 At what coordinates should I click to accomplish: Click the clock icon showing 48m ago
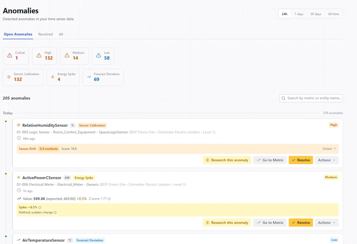(x=19, y=138)
